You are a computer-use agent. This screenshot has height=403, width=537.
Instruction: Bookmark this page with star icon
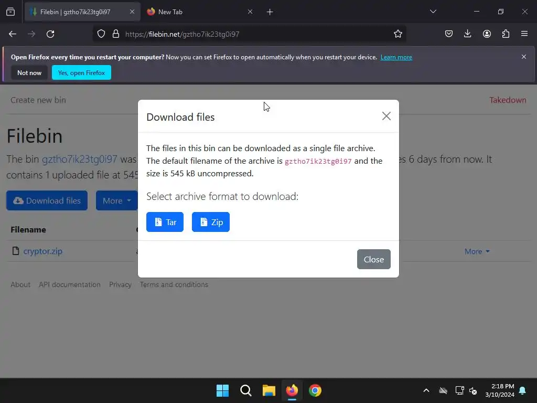(398, 34)
